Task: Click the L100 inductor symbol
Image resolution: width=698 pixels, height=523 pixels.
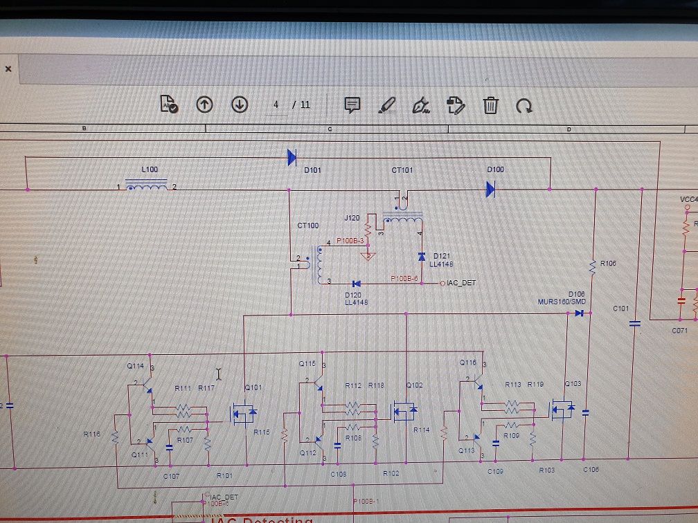Action: point(147,187)
